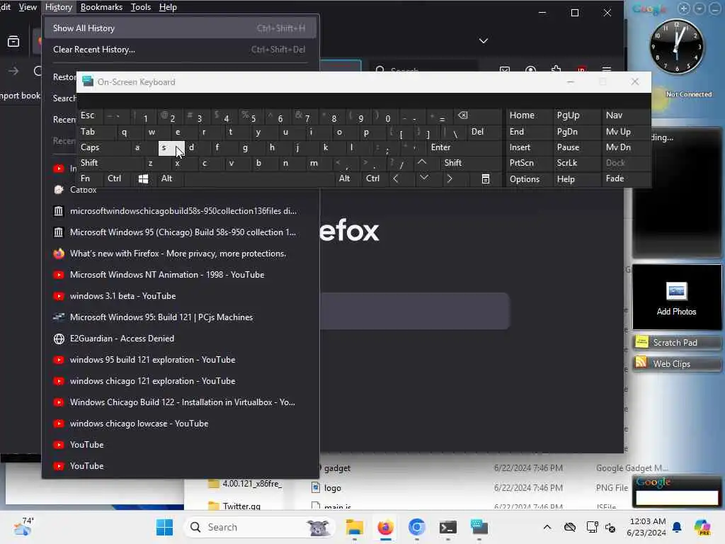
Task: Open What's new with Firefox entry
Action: click(181, 254)
